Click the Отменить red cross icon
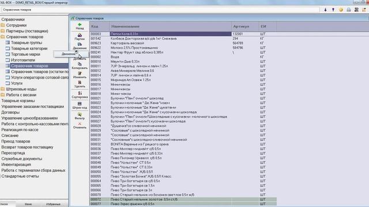The width and height of the screenshot is (369, 207). tap(80, 124)
